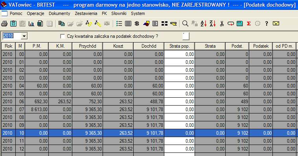Image resolution: width=298 pixels, height=156 pixels.
Task: Click the dollar sign toolbar icon
Action: (x=137, y=24)
